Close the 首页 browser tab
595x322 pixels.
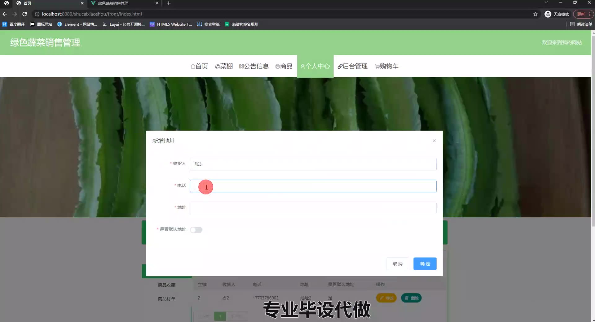coord(82,3)
